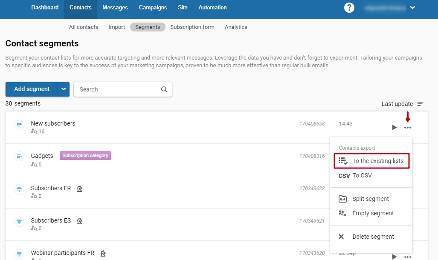Expand the Add segment dropdown arrow
The height and width of the screenshot is (260, 438).
click(64, 89)
